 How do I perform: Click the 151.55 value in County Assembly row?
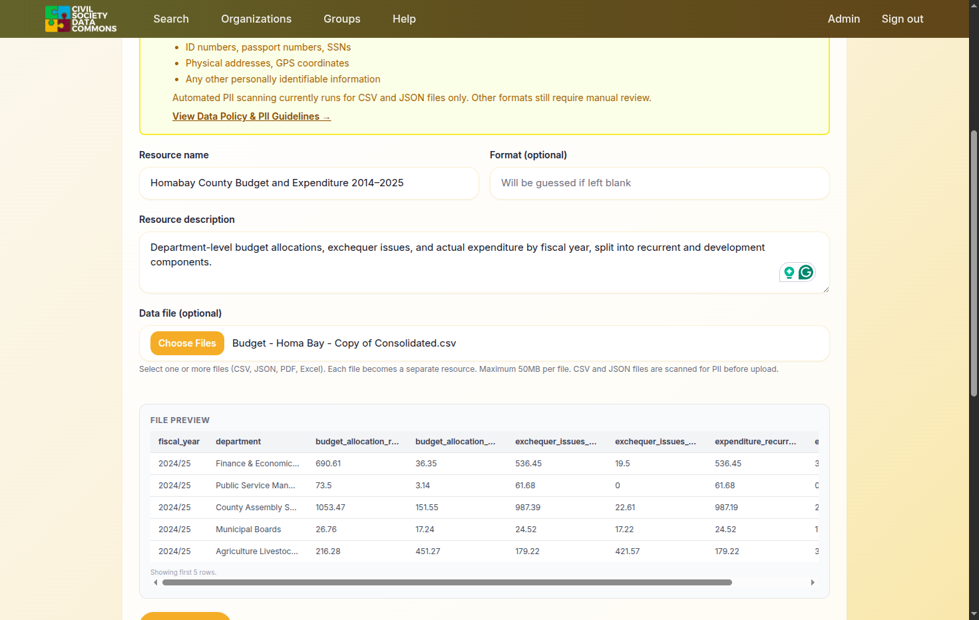coord(427,508)
